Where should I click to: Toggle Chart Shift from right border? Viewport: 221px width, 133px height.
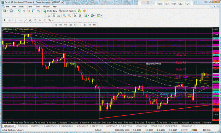click(x=80, y=16)
